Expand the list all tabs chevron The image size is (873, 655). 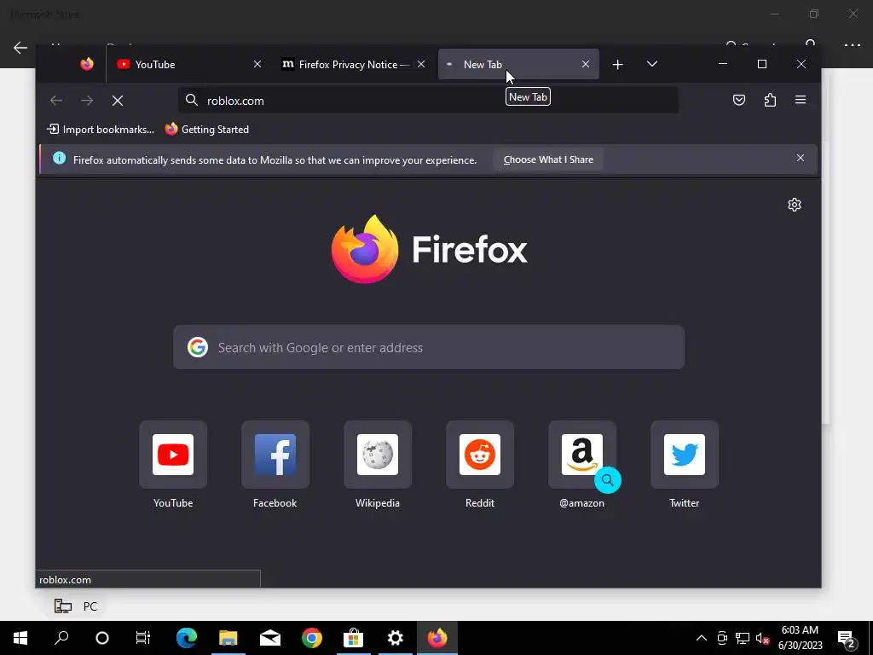coord(652,64)
